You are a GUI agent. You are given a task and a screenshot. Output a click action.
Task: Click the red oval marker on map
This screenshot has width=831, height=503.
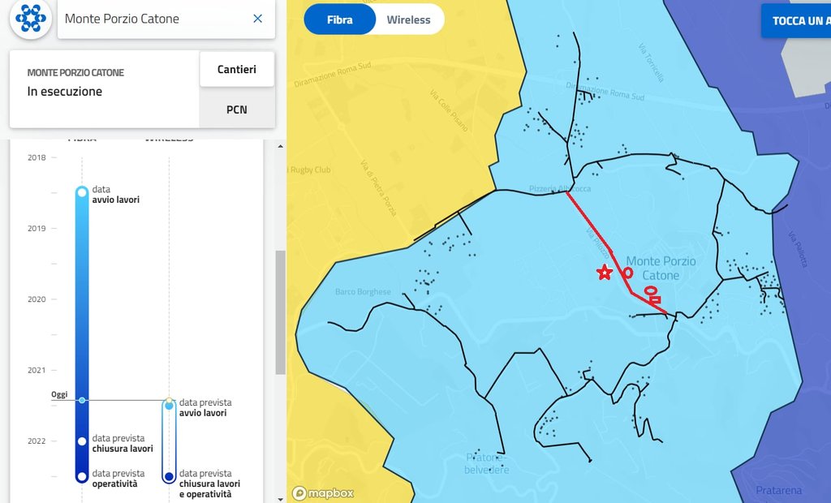[649, 291]
